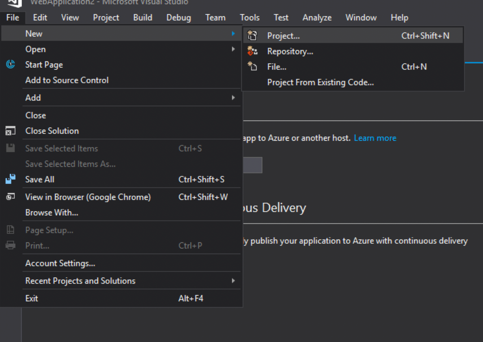Expand Recent Projects and Solutions submenu
Viewport: 483px width, 342px height.
233,280
